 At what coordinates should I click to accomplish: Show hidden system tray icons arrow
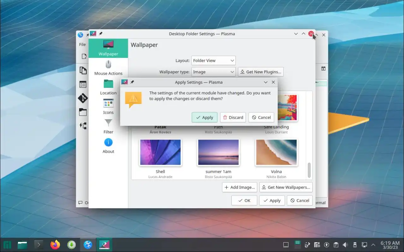(373, 245)
